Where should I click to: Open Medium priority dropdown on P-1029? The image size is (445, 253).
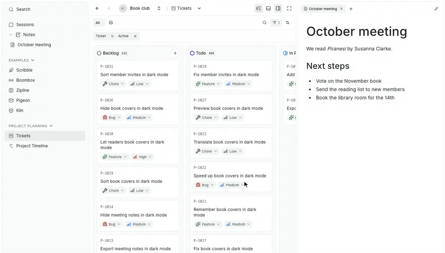click(x=238, y=84)
